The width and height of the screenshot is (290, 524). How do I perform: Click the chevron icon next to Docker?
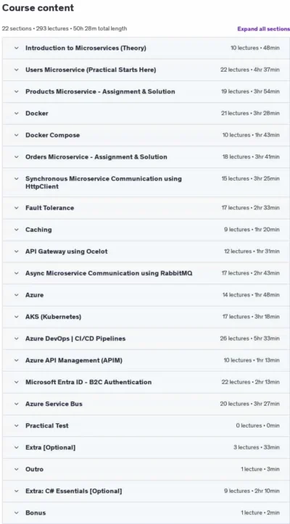pyautogui.click(x=17, y=113)
